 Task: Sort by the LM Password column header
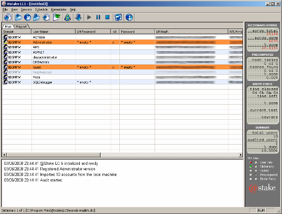pos(93,31)
